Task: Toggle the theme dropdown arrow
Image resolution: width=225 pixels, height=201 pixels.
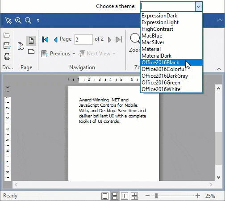Action: [x=199, y=7]
